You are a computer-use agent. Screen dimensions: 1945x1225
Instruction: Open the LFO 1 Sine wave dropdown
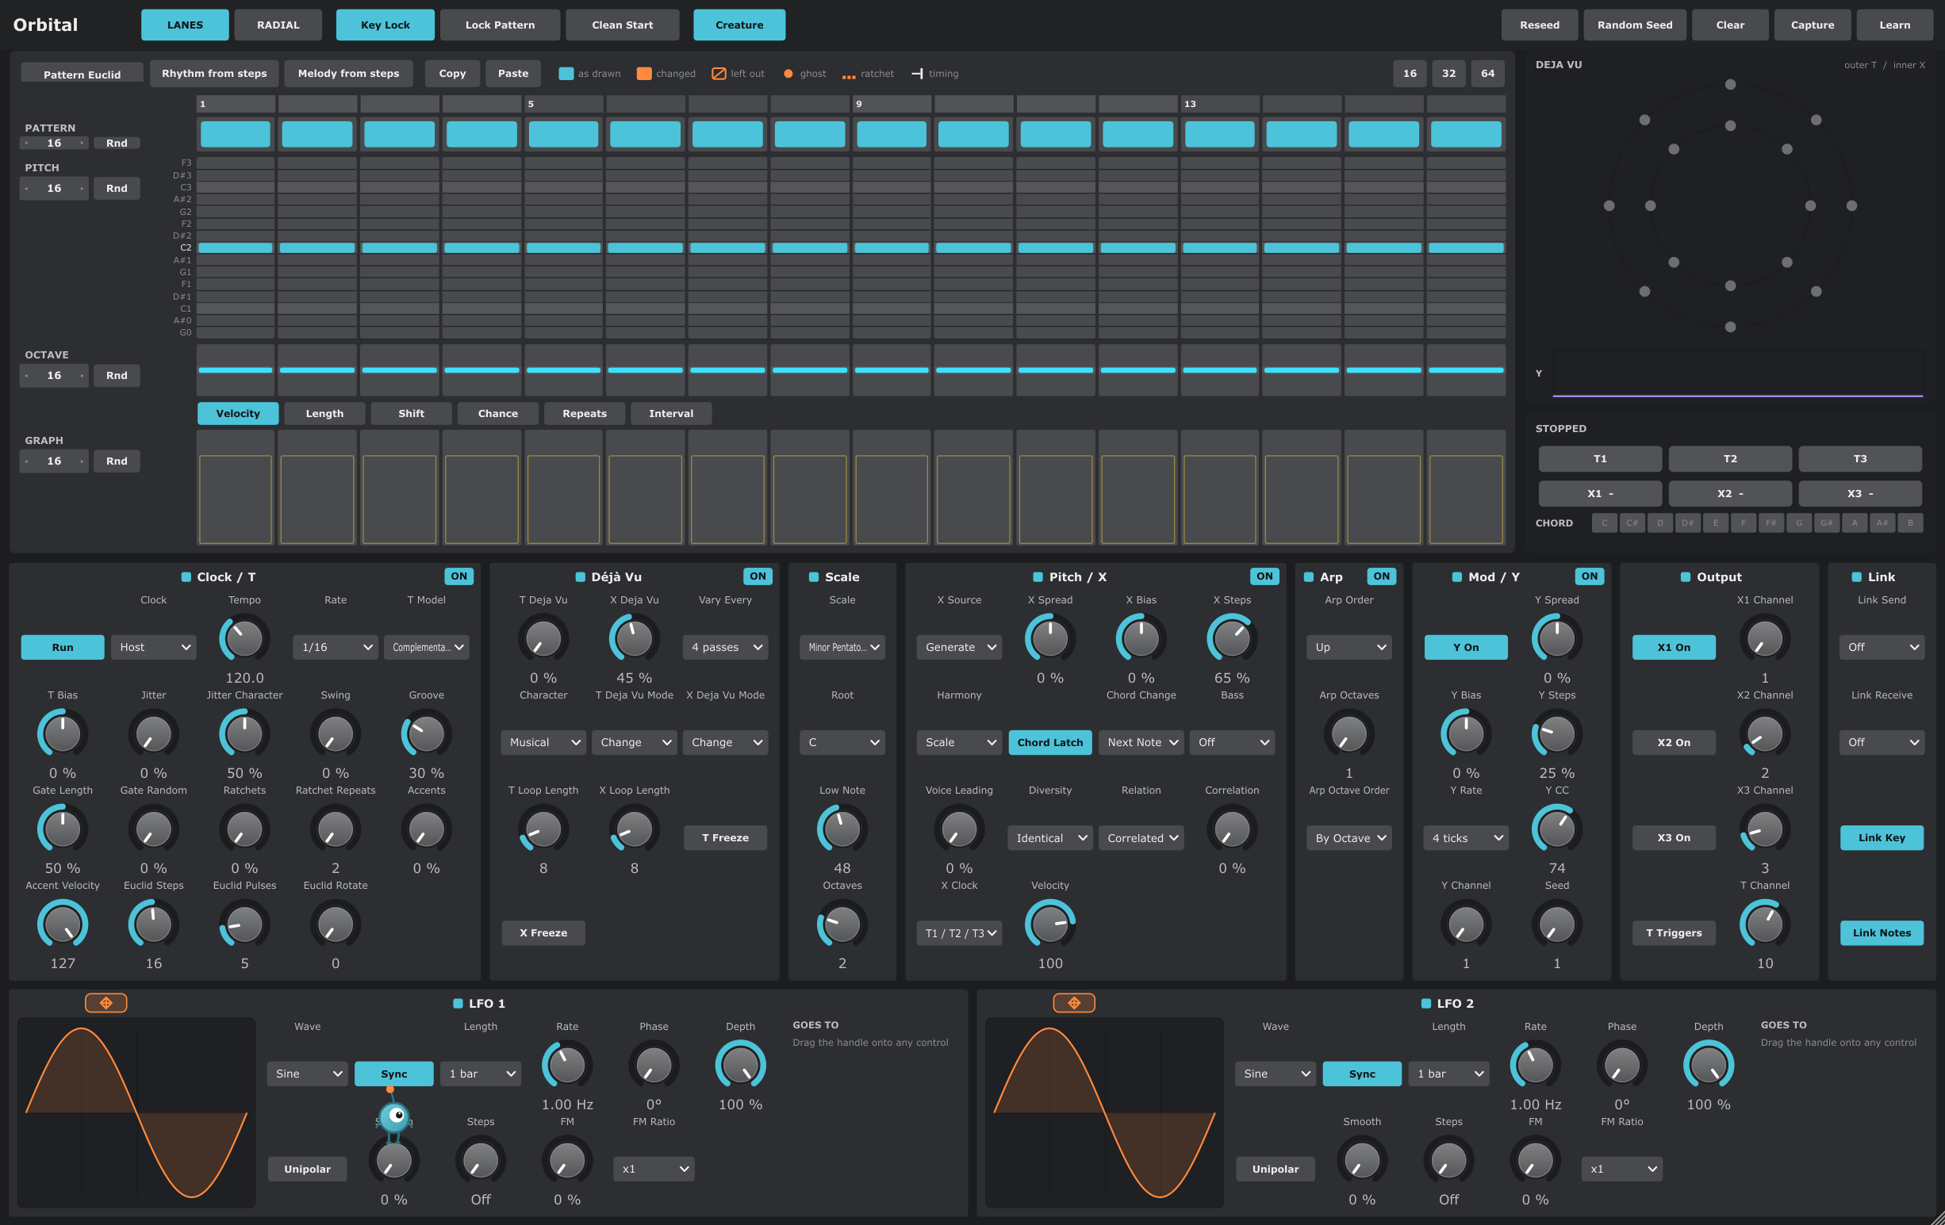click(x=307, y=1074)
